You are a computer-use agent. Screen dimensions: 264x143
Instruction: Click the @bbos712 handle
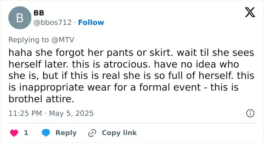click(52, 22)
